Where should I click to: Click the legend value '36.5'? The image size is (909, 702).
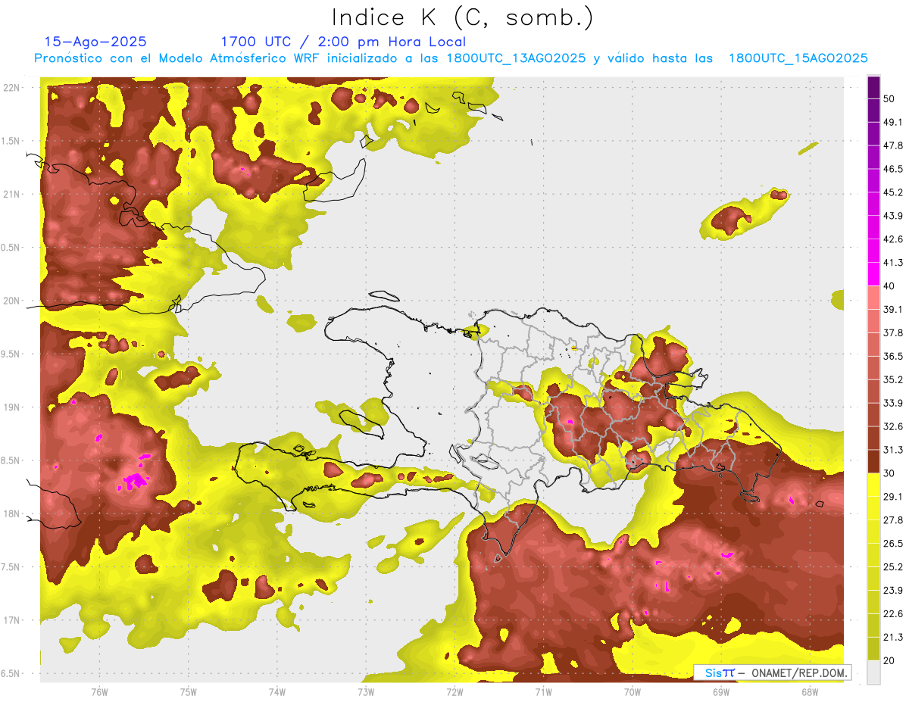(893, 356)
